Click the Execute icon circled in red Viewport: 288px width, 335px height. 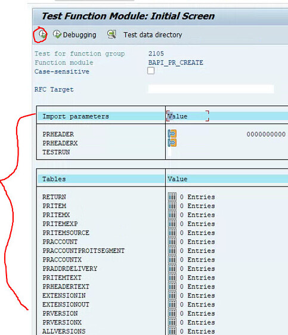(x=42, y=35)
